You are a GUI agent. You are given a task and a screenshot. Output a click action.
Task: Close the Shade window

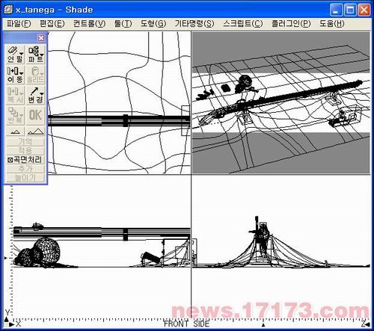(364, 10)
